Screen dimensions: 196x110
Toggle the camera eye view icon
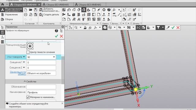(x=129, y=28)
